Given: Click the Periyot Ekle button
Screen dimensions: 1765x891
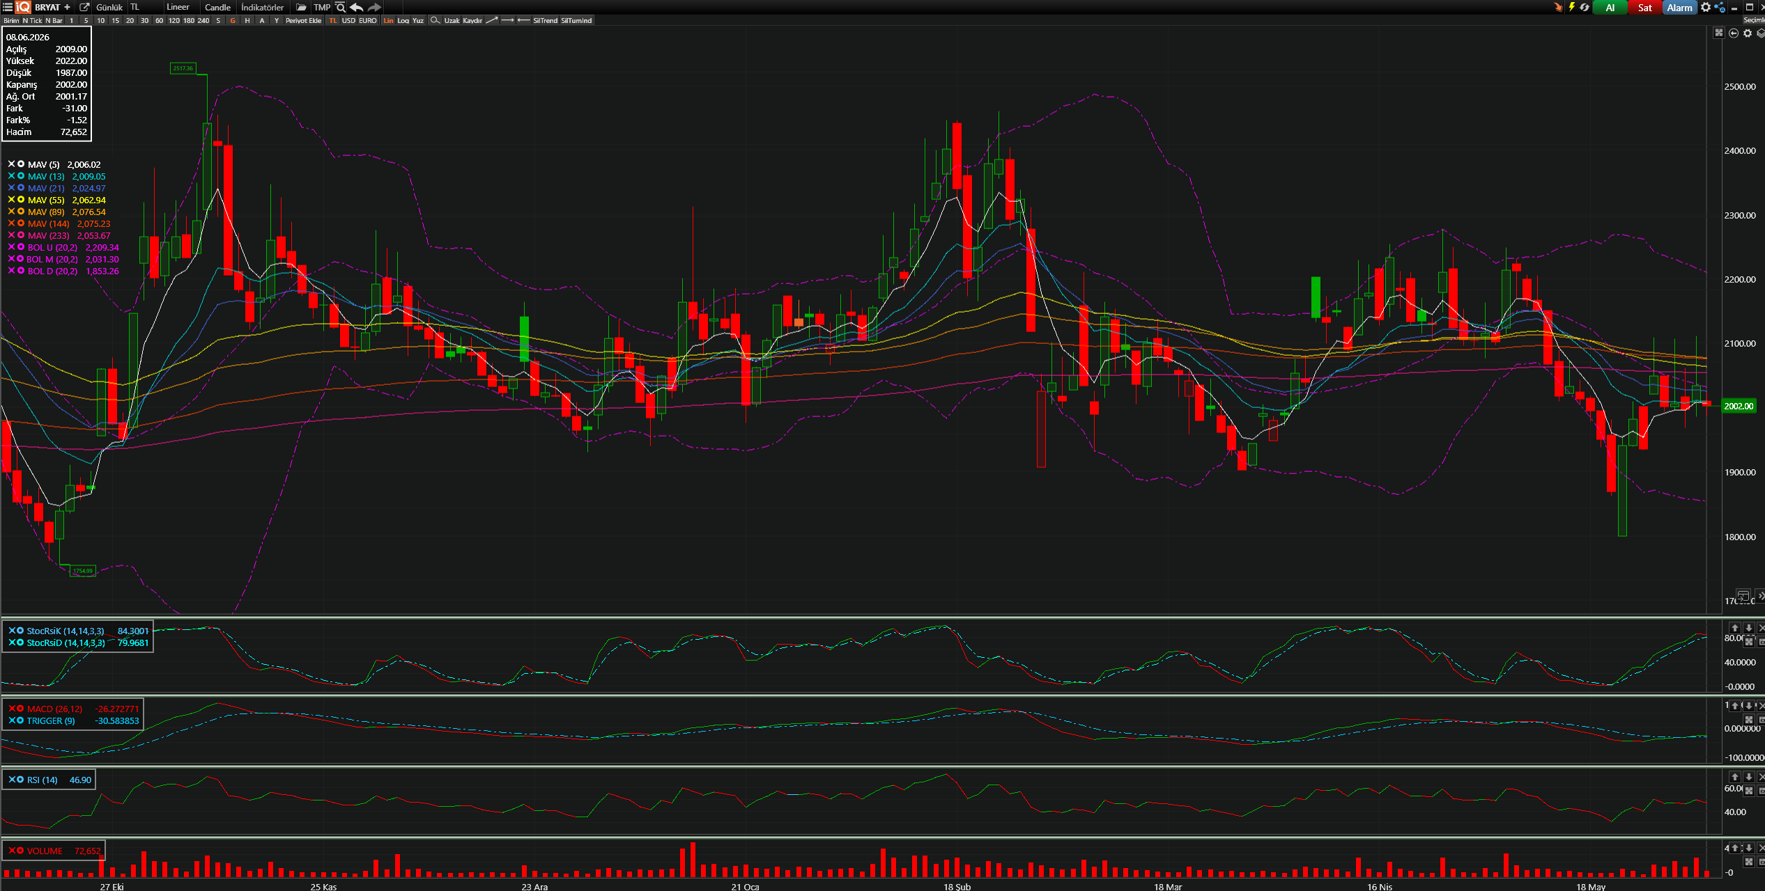Looking at the screenshot, I should [x=304, y=20].
